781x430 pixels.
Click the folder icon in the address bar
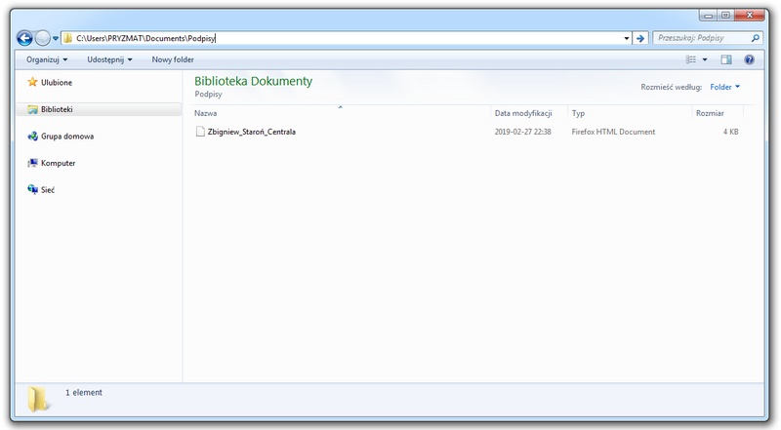point(67,38)
